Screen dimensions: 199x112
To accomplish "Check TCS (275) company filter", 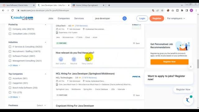I will 10,92.
